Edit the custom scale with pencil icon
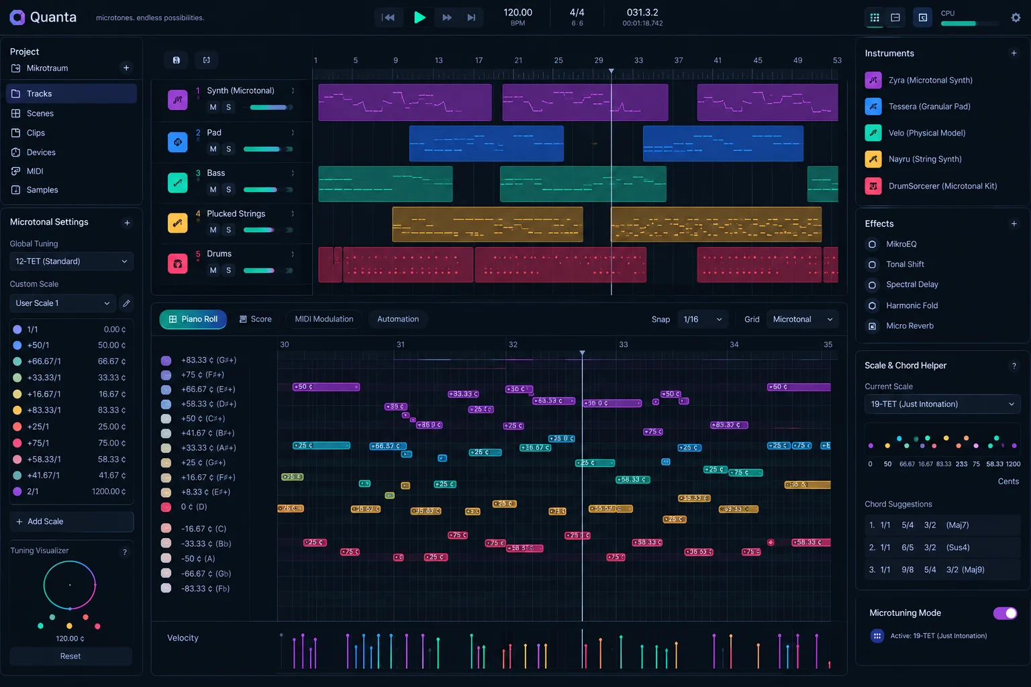Screen dimensions: 1031x687 (x=126, y=303)
